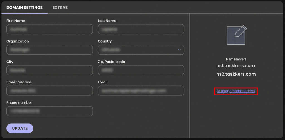Click into the Last Name field
The width and height of the screenshot is (285, 140).
(141, 29)
